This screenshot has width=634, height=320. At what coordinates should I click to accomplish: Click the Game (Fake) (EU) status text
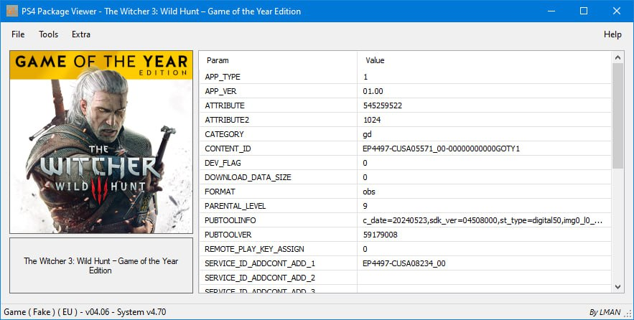click(85, 312)
